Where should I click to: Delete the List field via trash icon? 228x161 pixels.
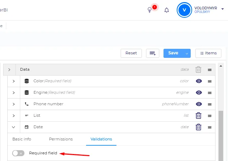click(x=198, y=115)
